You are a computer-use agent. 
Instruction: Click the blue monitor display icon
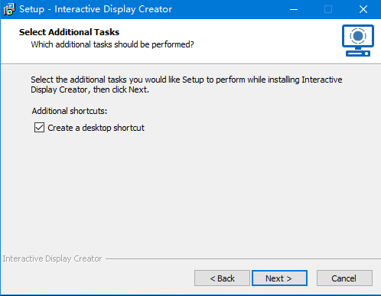358,41
